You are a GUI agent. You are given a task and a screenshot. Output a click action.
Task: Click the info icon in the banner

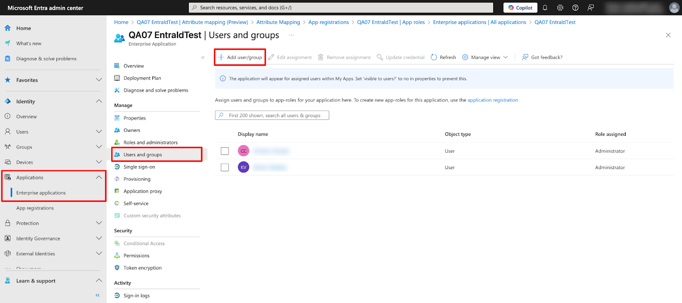point(223,79)
